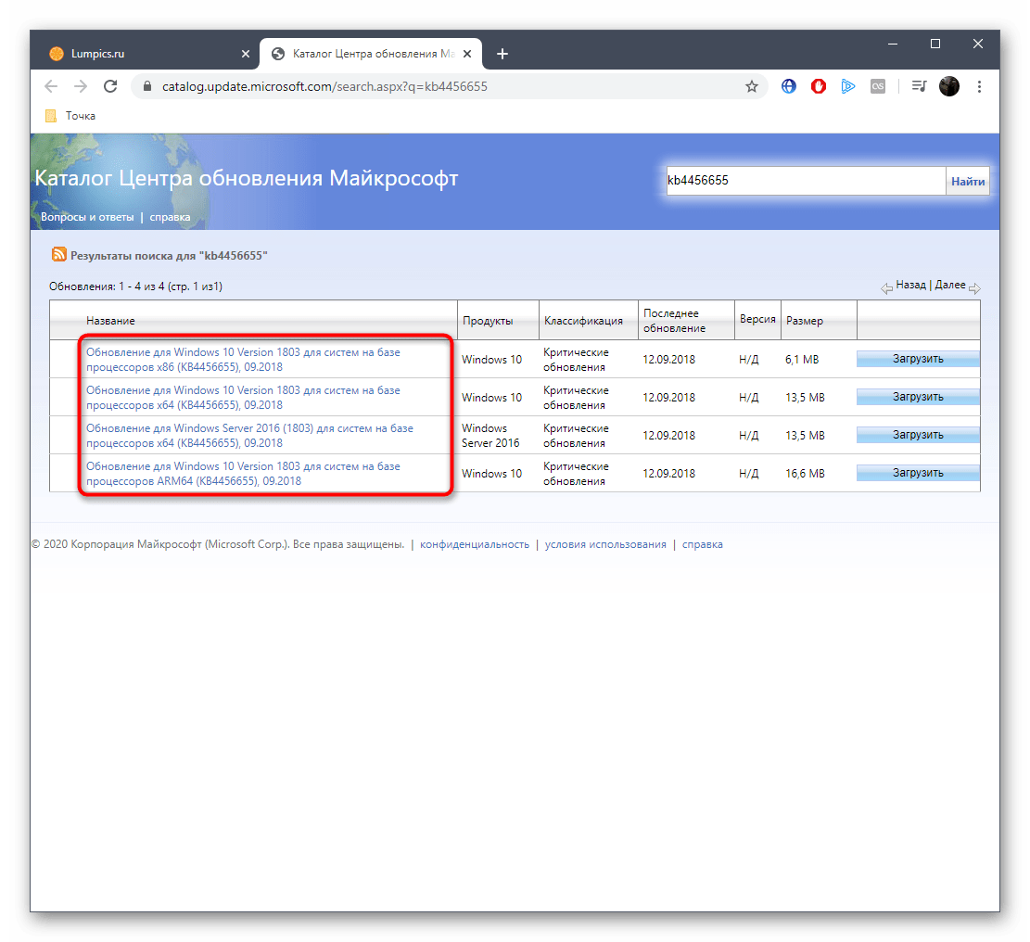Open the Вопросы и ответы link
Screen dimensions: 1030x942
click(x=87, y=217)
